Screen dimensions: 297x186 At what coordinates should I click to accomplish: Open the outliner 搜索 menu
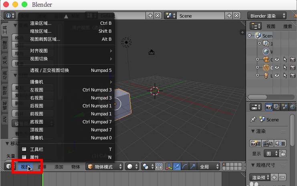[x=287, y=26]
